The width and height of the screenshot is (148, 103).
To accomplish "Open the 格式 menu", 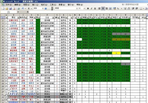I will (x=44, y=5).
